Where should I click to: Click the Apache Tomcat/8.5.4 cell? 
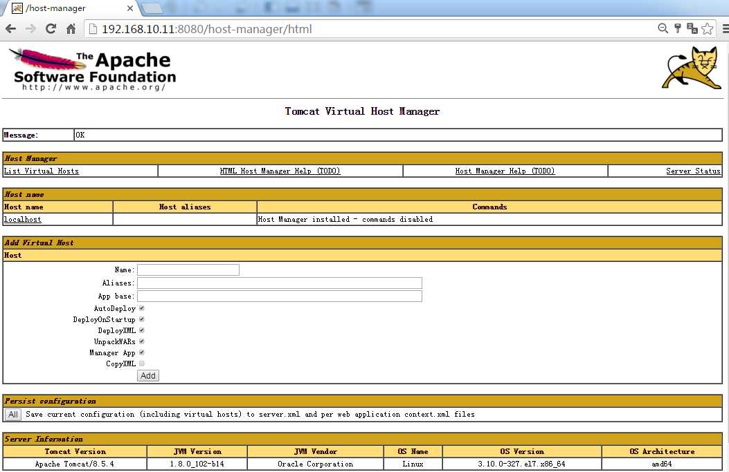point(74,464)
